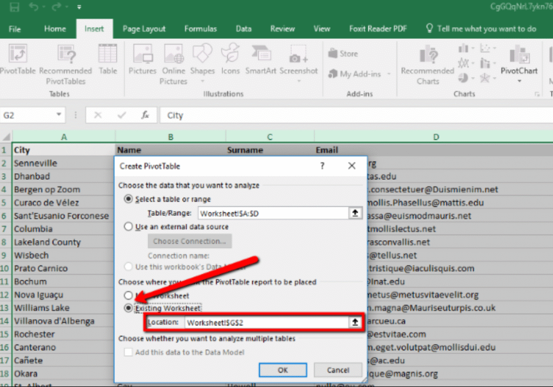The height and width of the screenshot is (387, 553).
Task: Click Cancel in Create PivotTable dialog
Action: pos(338,370)
